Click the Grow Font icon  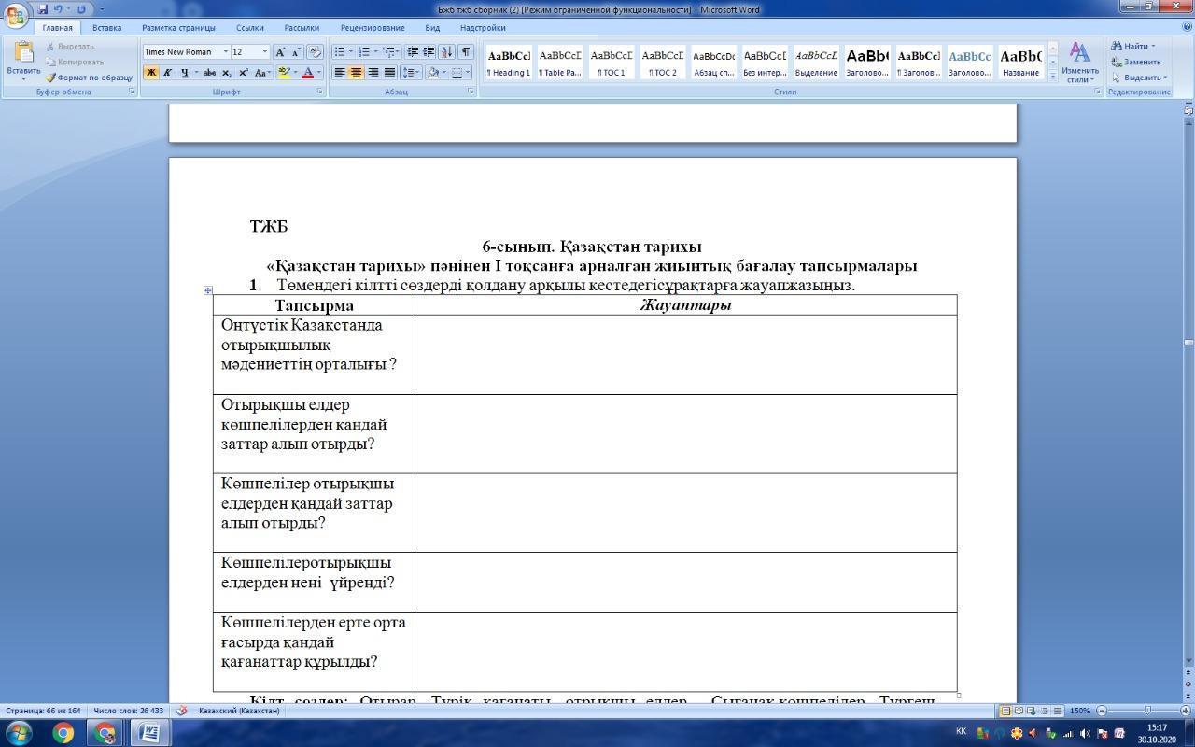(x=280, y=52)
